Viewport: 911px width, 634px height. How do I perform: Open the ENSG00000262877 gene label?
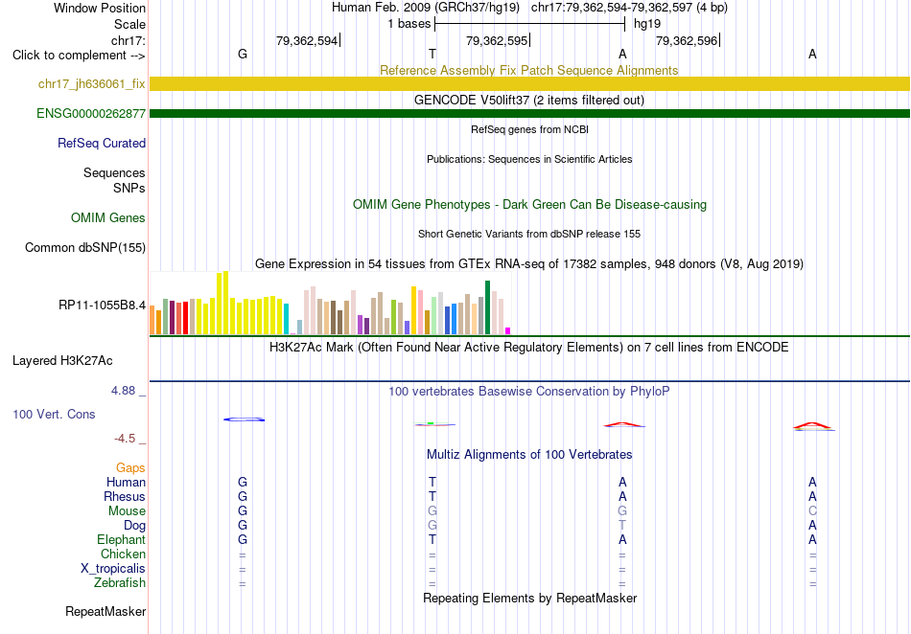click(91, 113)
